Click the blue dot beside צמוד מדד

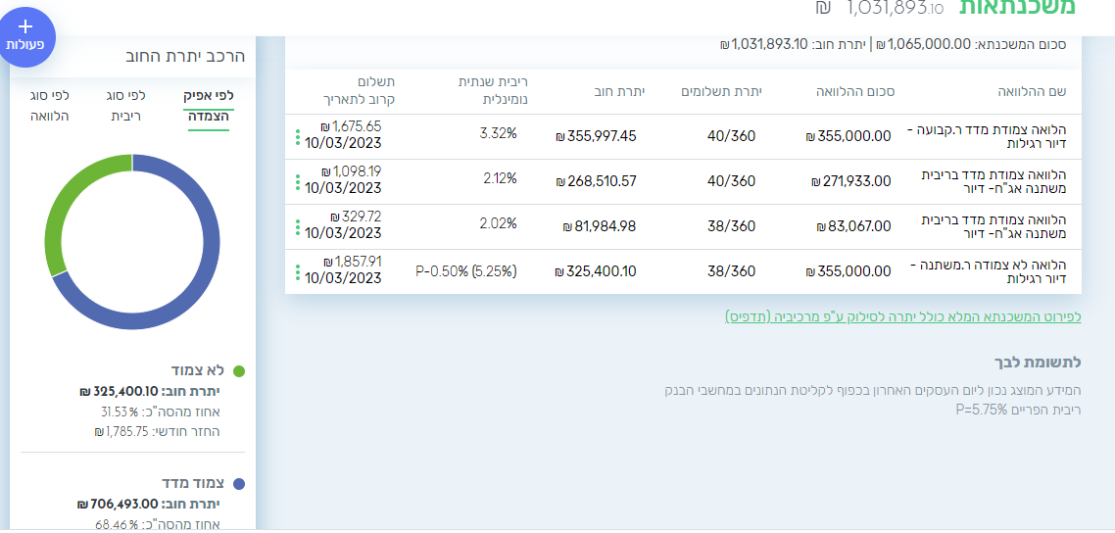239,484
